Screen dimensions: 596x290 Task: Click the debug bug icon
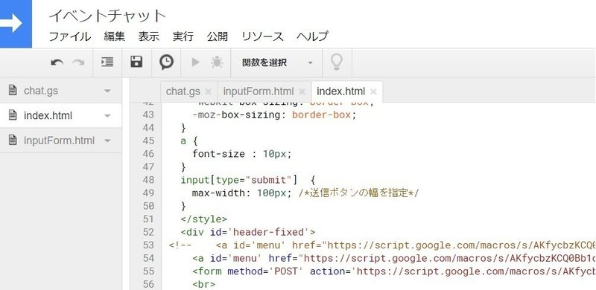(x=217, y=62)
